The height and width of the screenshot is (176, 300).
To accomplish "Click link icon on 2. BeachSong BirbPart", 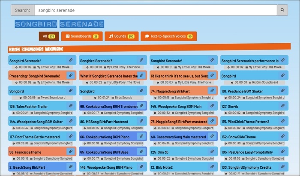I will tap(71, 167).
